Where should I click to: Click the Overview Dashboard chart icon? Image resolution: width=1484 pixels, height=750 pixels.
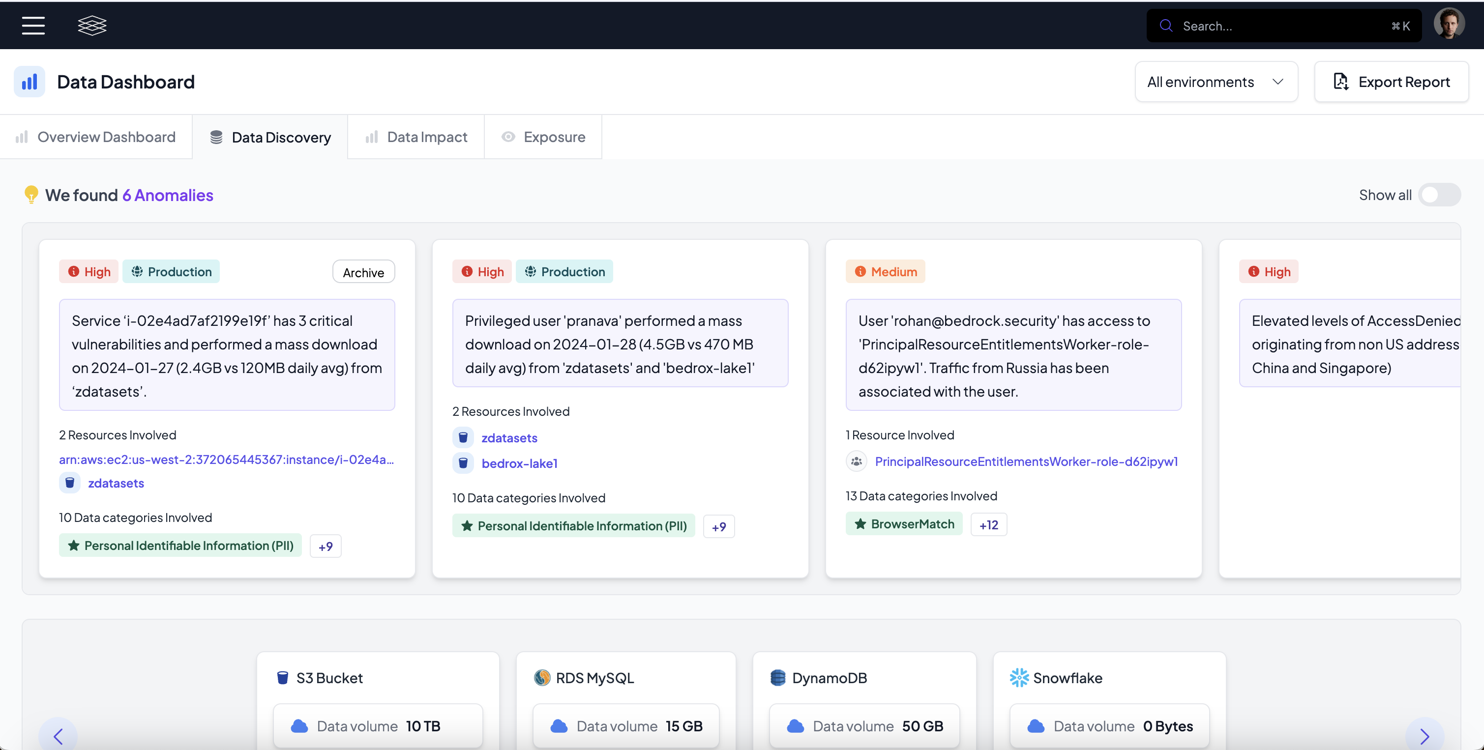coord(22,137)
